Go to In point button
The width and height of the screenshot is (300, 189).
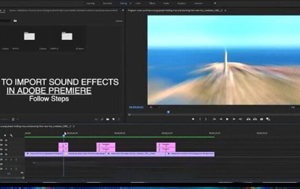tap(215, 119)
